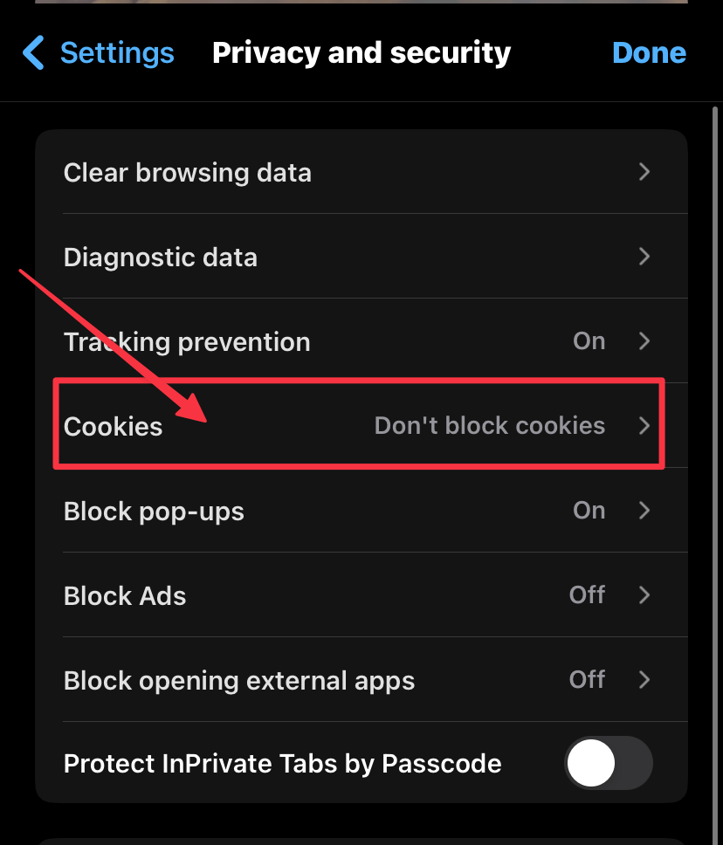Open Block pop-ups settings
Screen dimensions: 723x845
154,512
